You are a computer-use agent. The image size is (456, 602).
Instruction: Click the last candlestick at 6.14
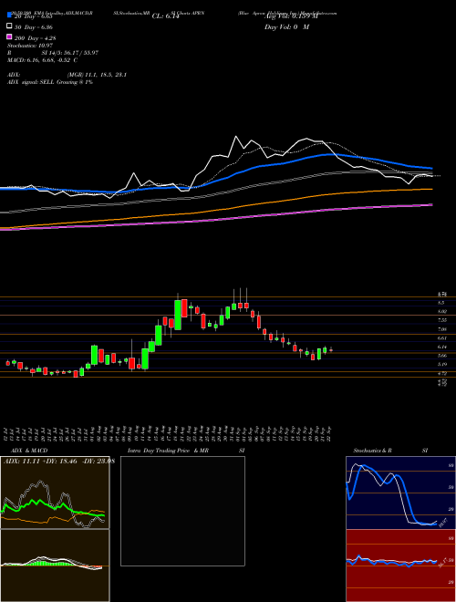pos(331,349)
